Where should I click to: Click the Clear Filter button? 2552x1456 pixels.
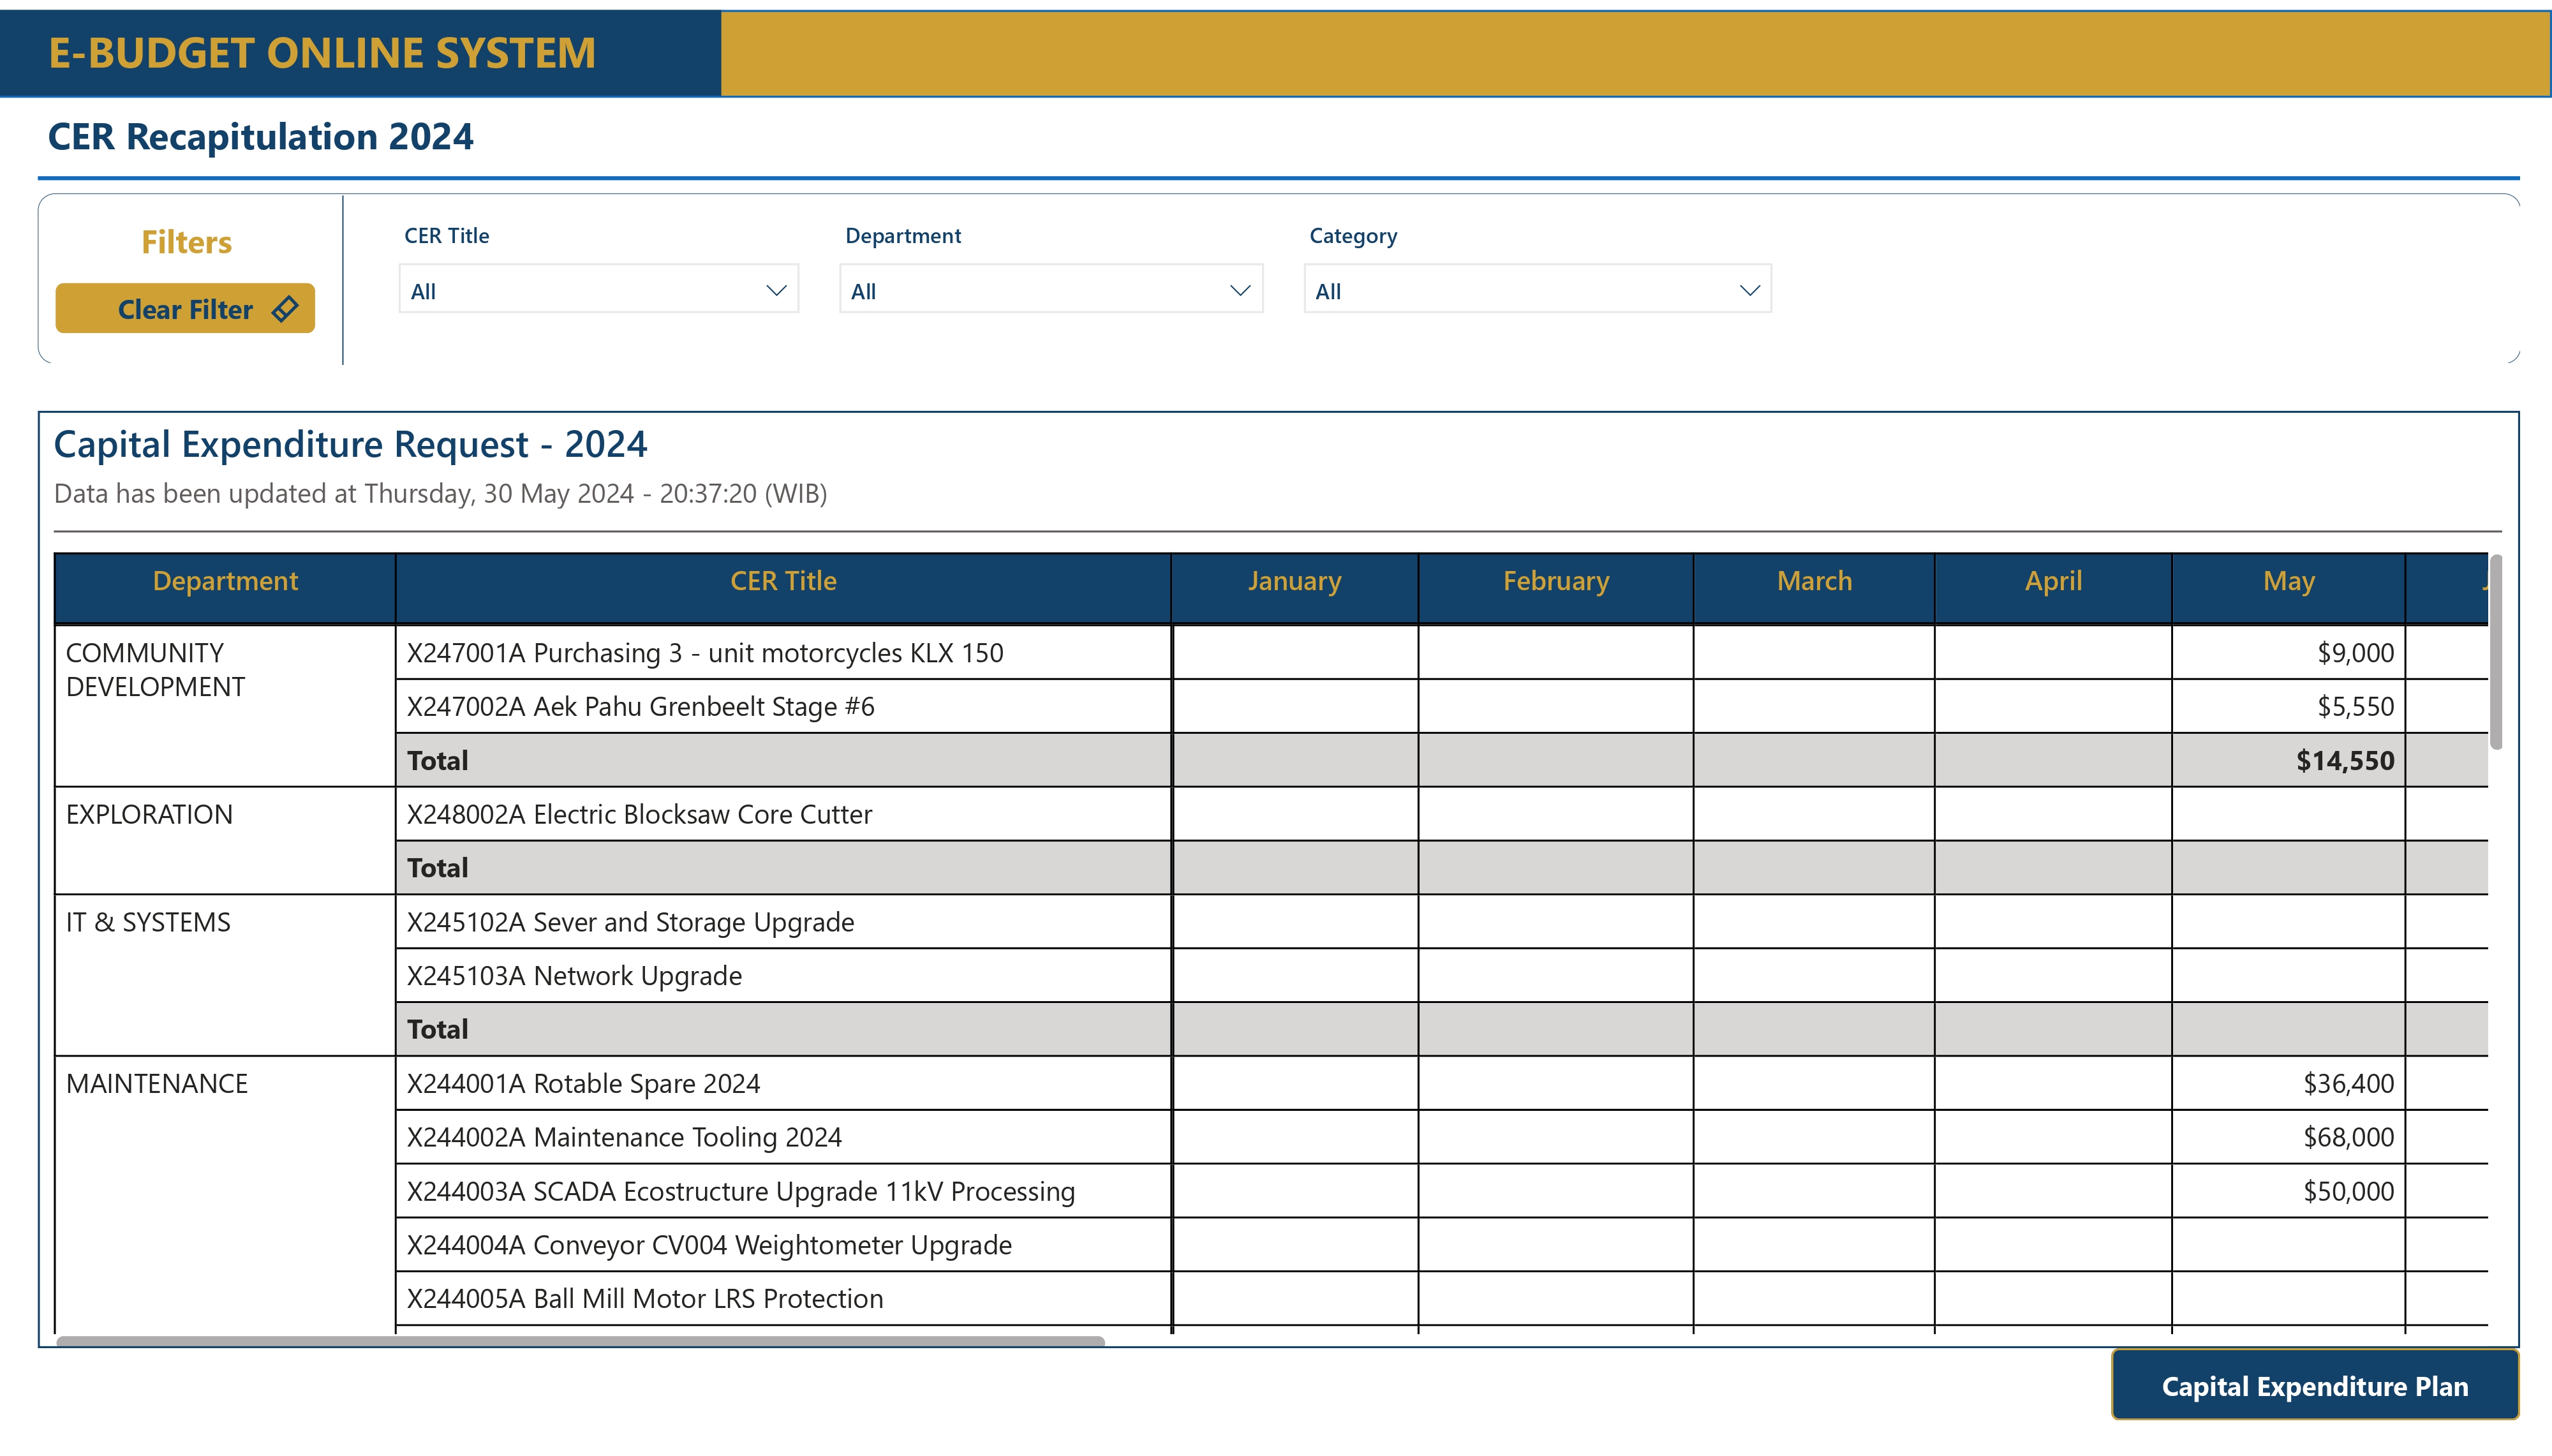[x=185, y=309]
